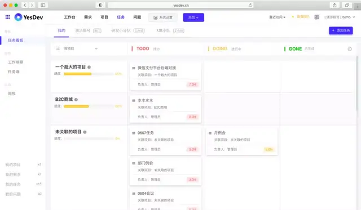
Task: Click the info dot beside B2C商城
Action: click(76, 100)
